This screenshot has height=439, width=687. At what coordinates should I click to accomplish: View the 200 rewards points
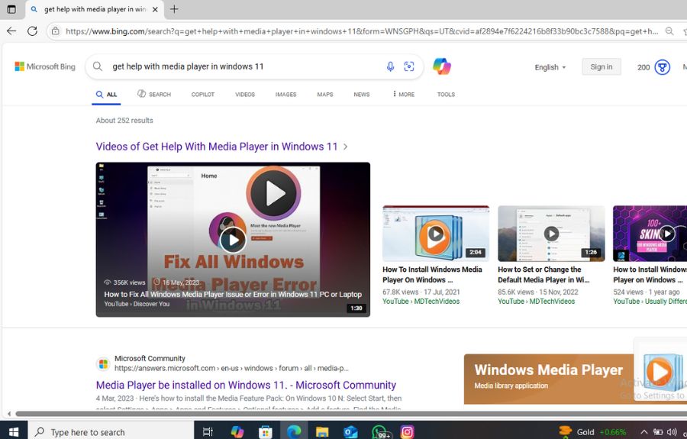point(643,67)
